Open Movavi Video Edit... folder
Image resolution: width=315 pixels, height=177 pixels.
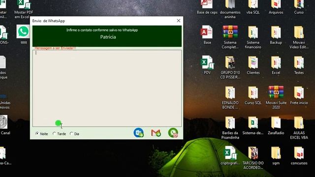299,37
